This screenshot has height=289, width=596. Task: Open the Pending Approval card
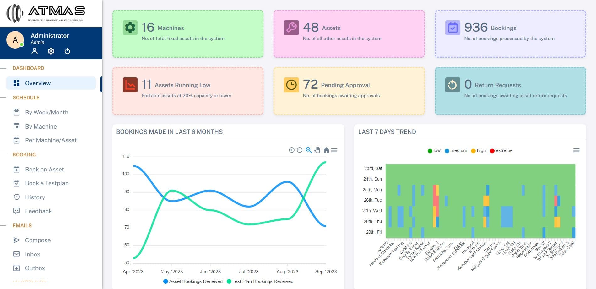pyautogui.click(x=349, y=91)
